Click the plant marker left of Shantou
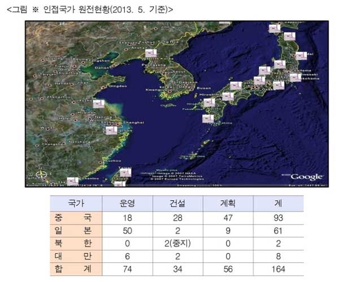Image resolution: width=339 pixels, height=282 pixels. tap(73, 181)
